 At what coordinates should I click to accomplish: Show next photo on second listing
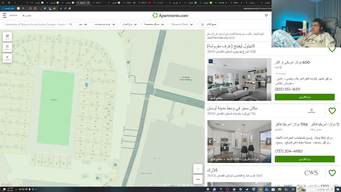[269, 142]
